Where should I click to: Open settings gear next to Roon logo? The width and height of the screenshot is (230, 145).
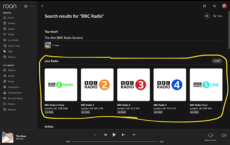click(26, 6)
